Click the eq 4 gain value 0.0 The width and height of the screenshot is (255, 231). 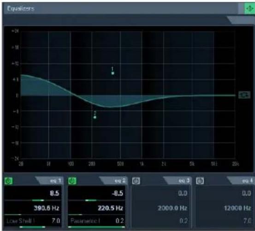(x=246, y=193)
